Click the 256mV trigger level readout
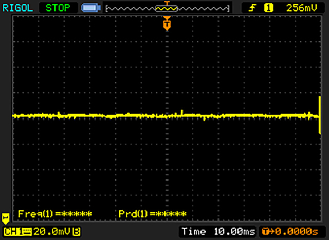 click(x=302, y=8)
